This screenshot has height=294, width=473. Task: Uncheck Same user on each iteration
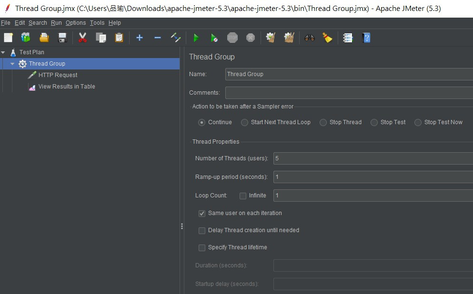pos(202,214)
